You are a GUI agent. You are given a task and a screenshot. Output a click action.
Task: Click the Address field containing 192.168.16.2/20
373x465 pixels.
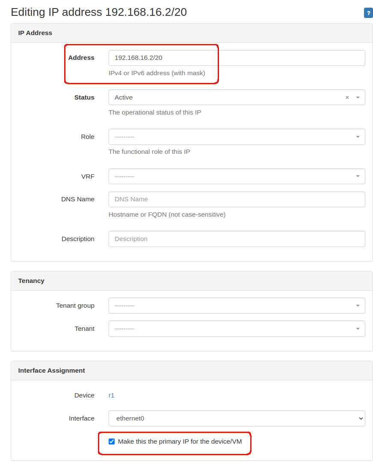pyautogui.click(x=237, y=58)
